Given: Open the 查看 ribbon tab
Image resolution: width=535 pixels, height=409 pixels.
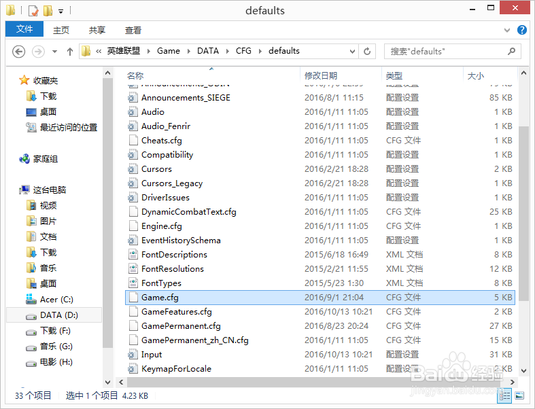Looking at the screenshot, I should click(133, 30).
